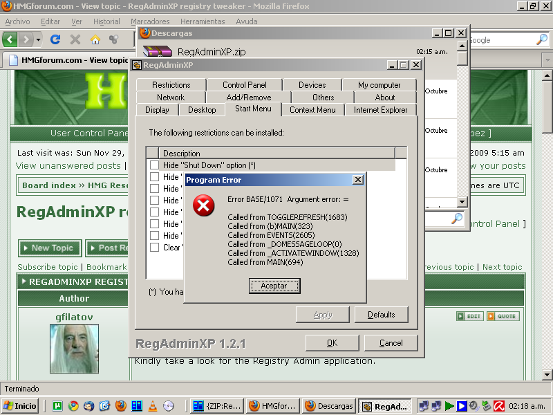Open the {ZIP:Re... taskbar button
Screen dimensions: 553x415
(216, 406)
